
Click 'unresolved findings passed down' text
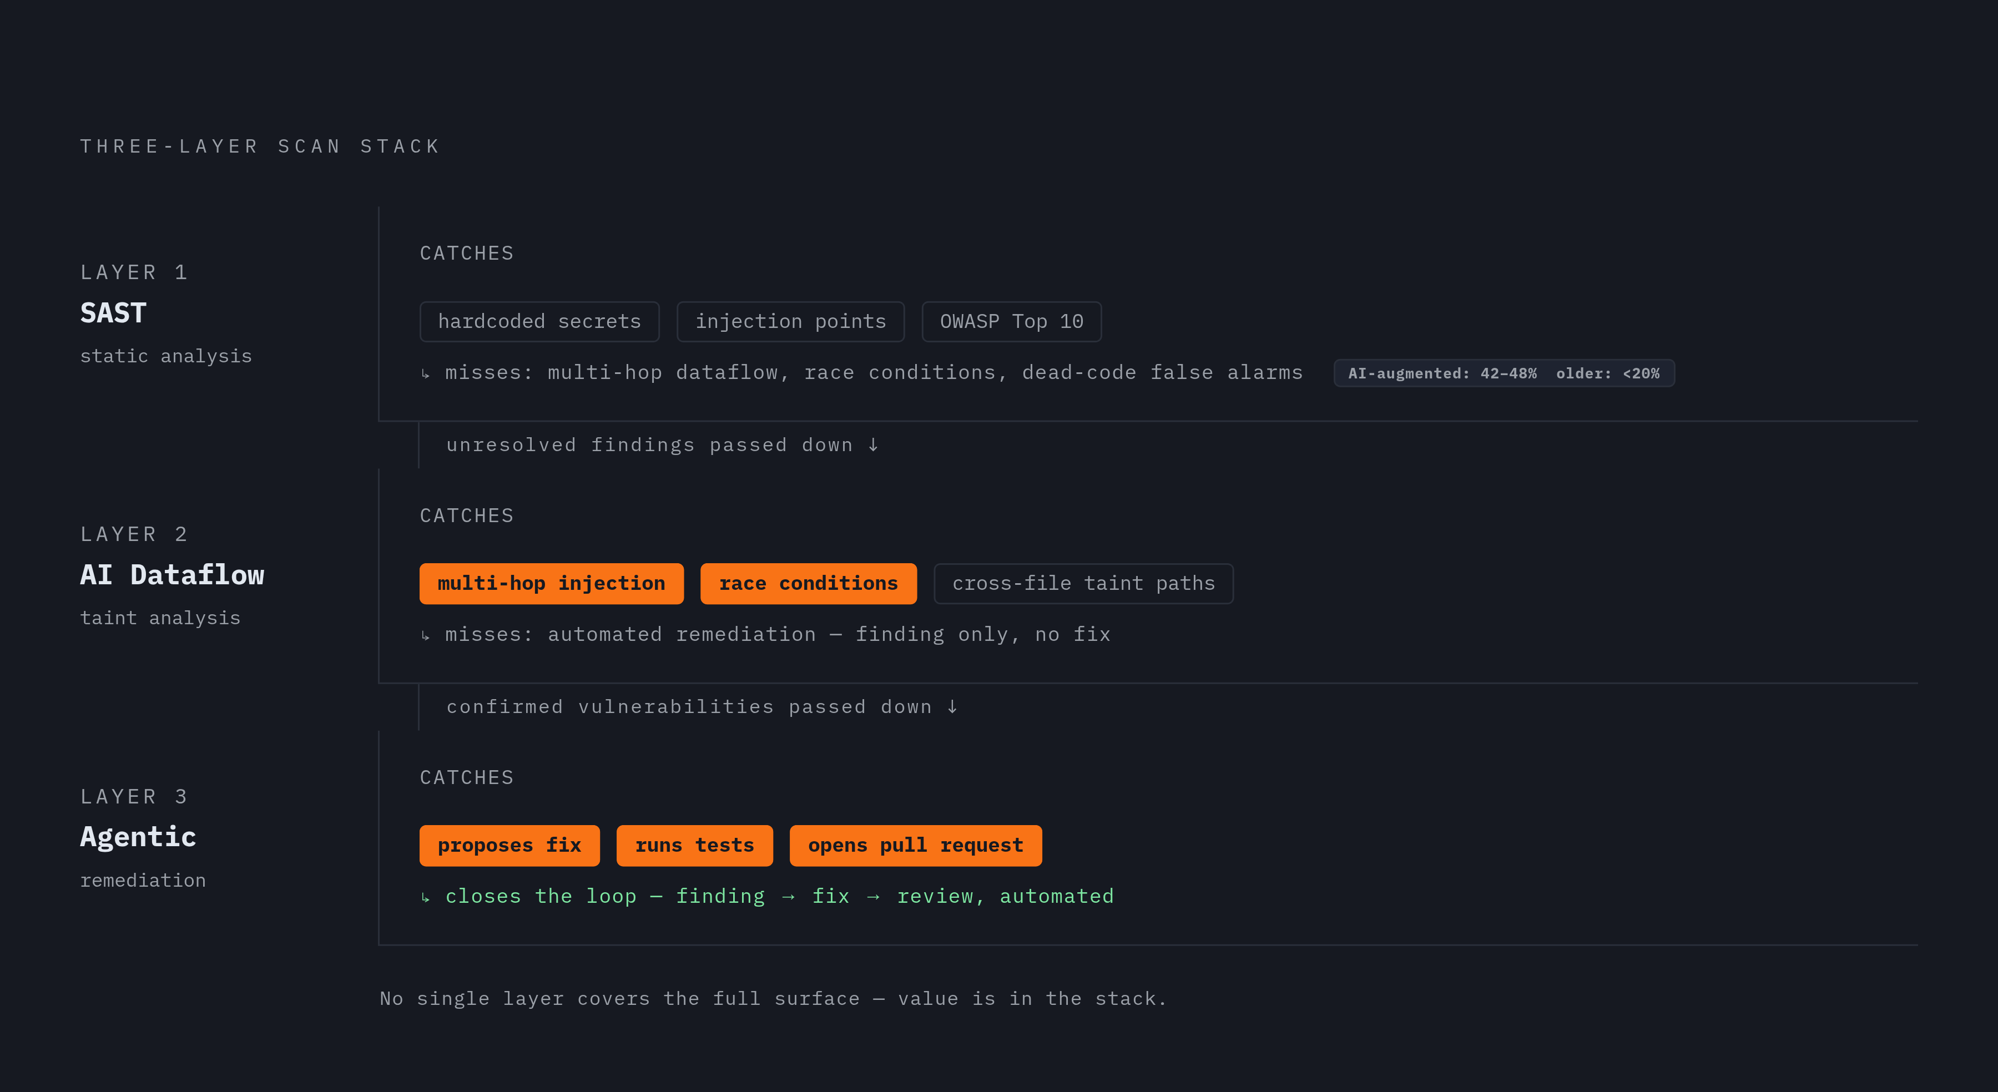[x=649, y=444]
